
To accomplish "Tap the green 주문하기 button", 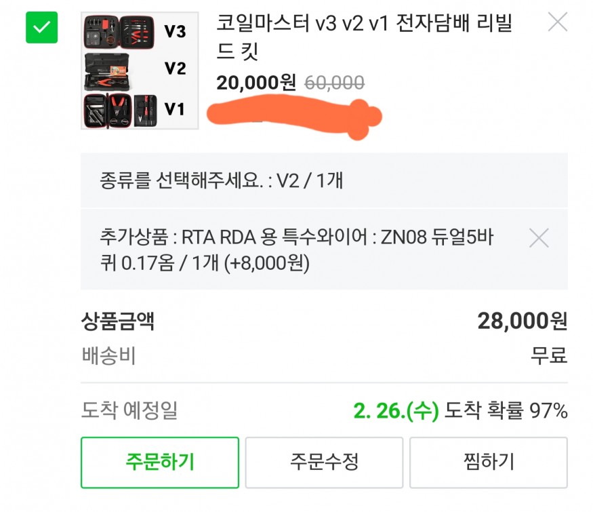I will (160, 462).
